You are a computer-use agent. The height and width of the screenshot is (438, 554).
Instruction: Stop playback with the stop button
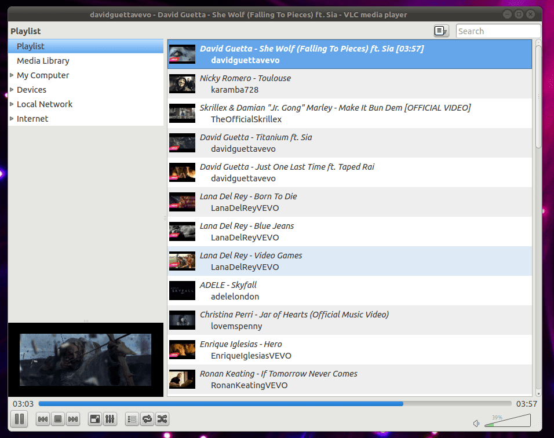click(x=58, y=419)
